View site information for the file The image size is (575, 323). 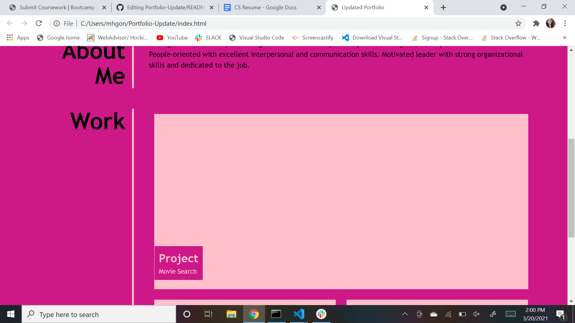(x=57, y=23)
